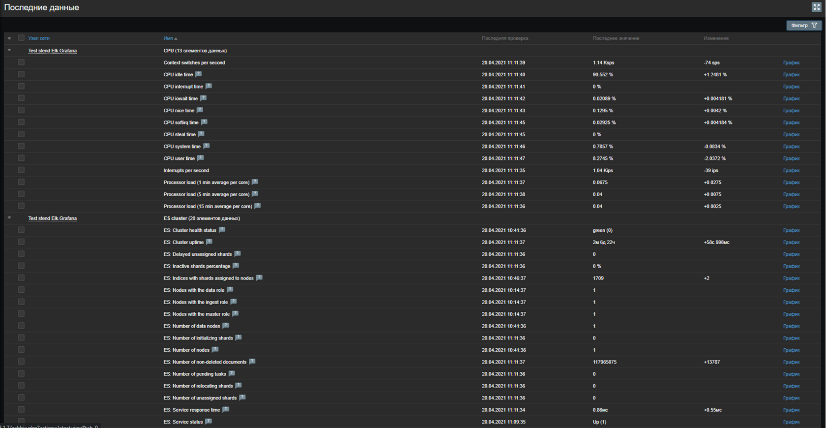The width and height of the screenshot is (826, 428).
Task: Open График link for CPU idle time
Action: (x=791, y=75)
